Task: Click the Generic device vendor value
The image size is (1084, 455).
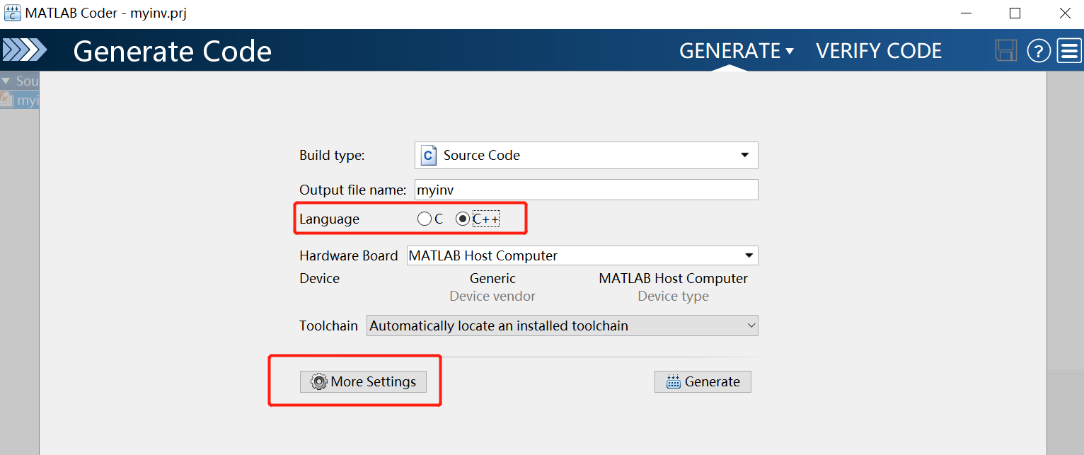Action: click(x=492, y=278)
